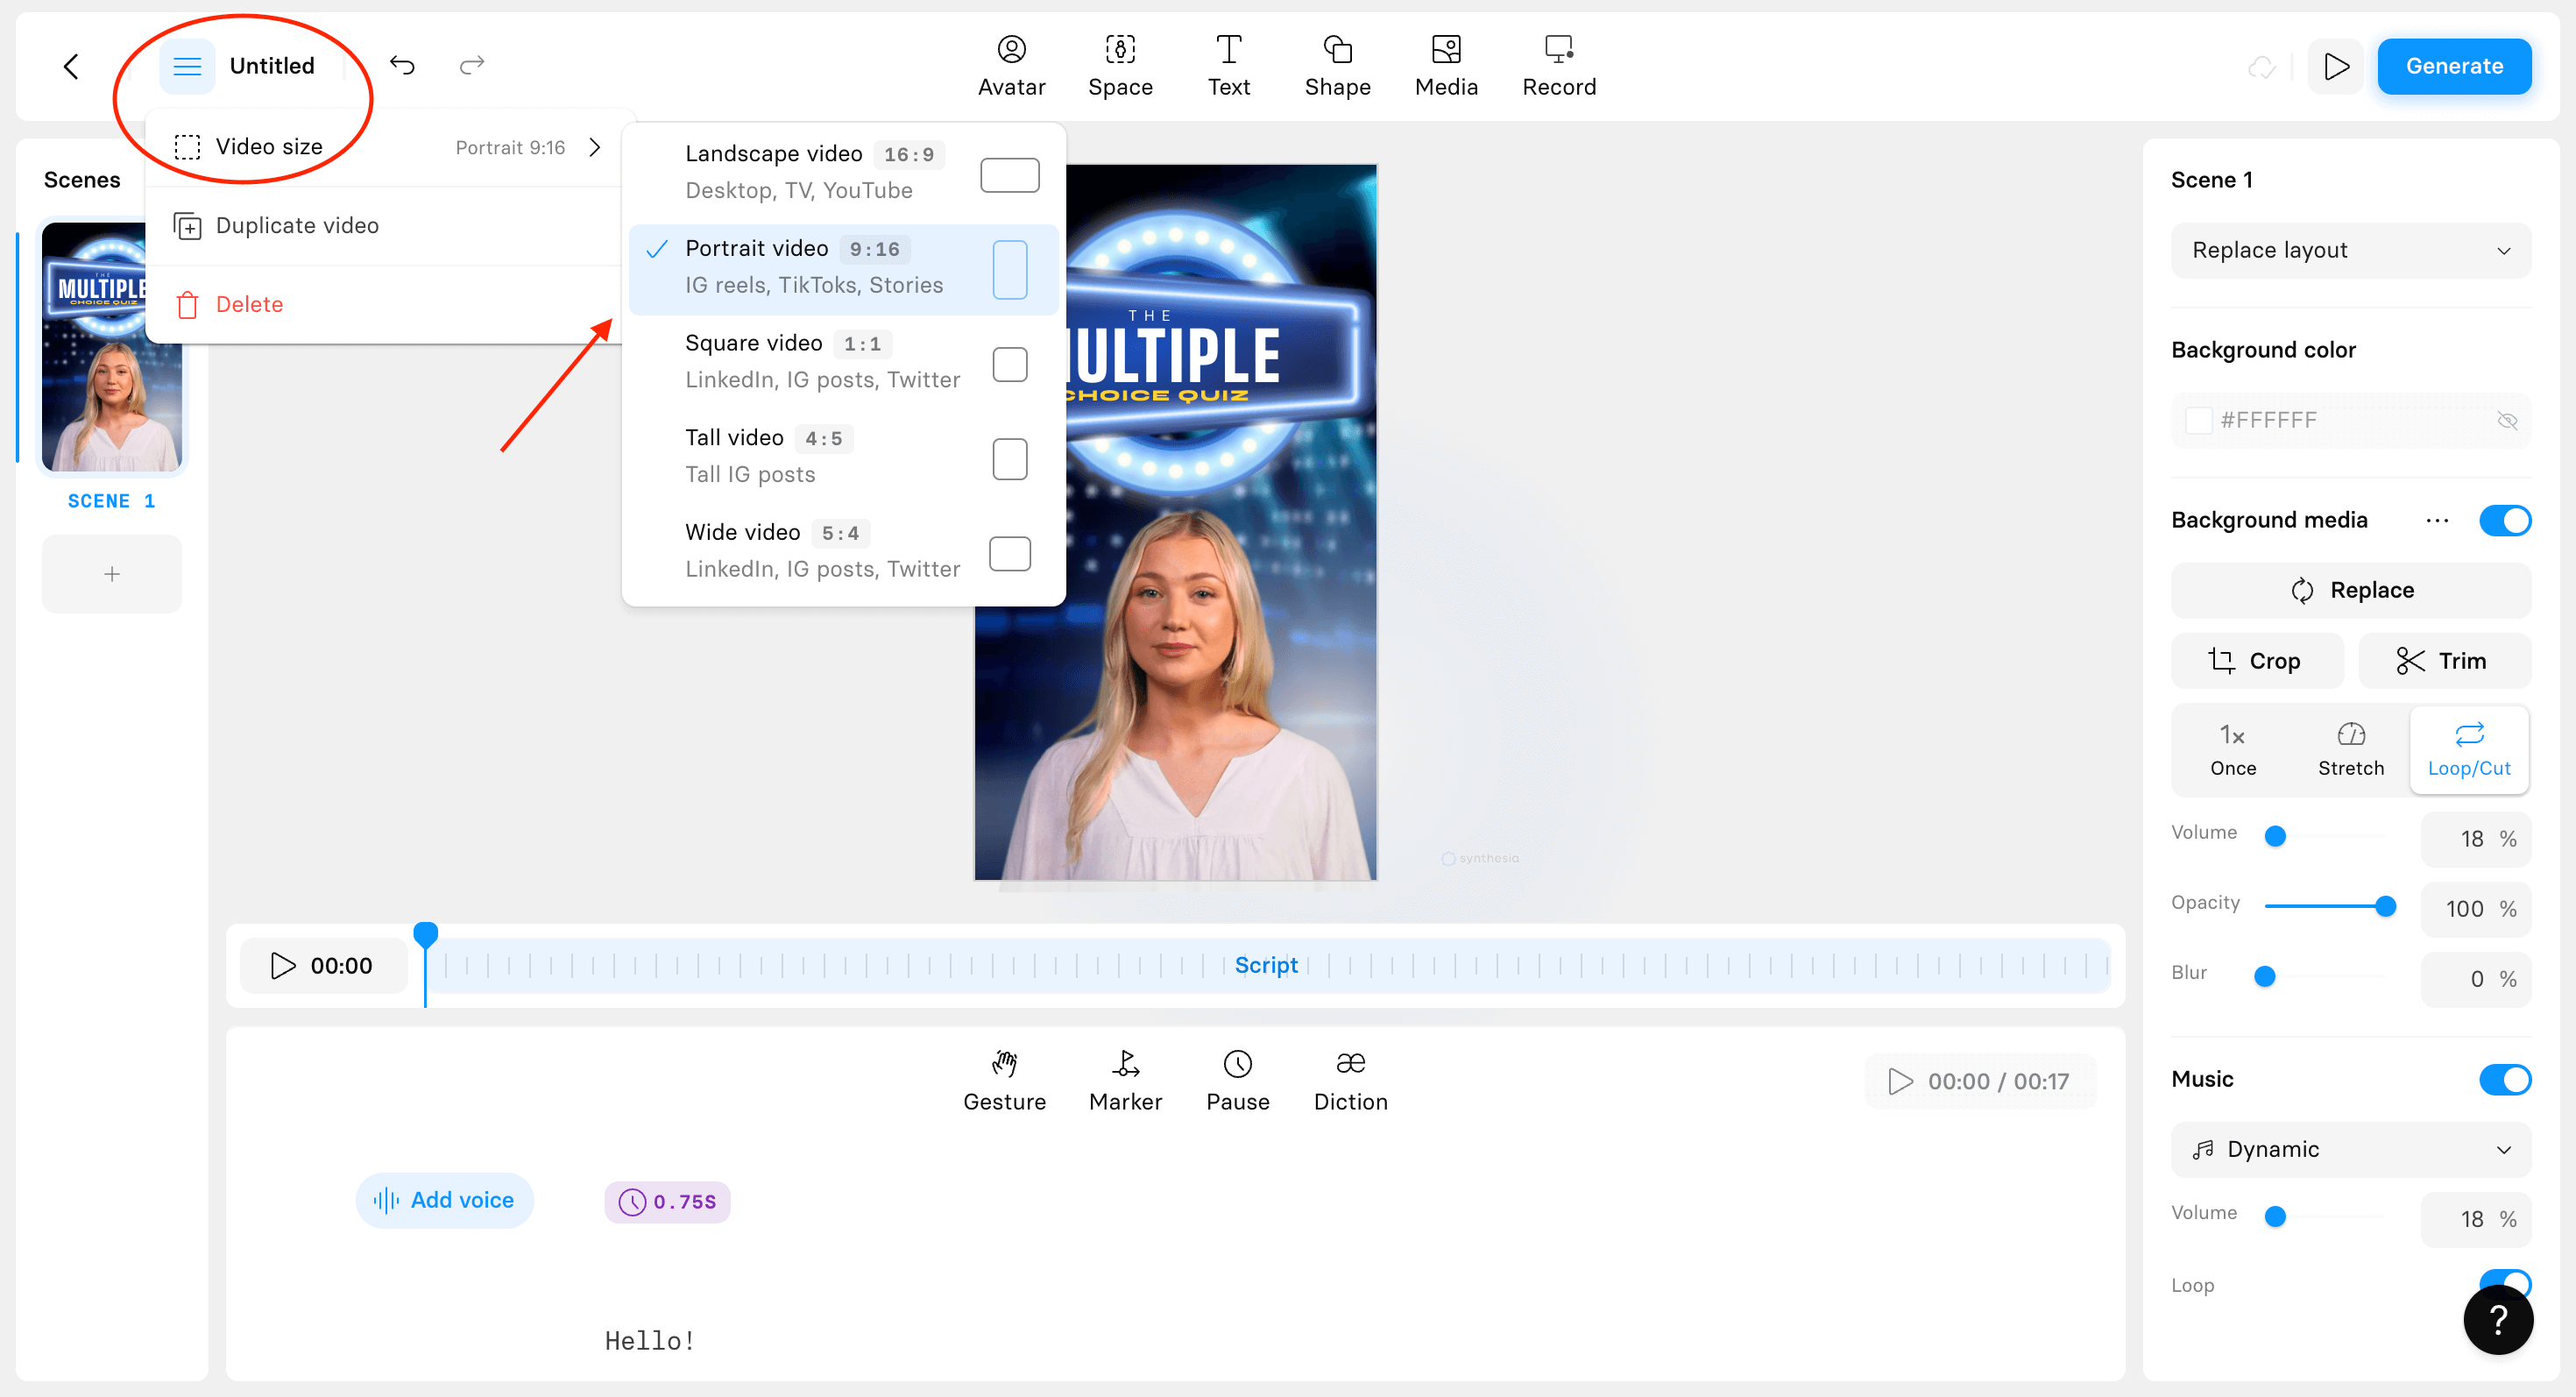2576x1397 pixels.
Task: Open the Media library
Action: coord(1446,65)
